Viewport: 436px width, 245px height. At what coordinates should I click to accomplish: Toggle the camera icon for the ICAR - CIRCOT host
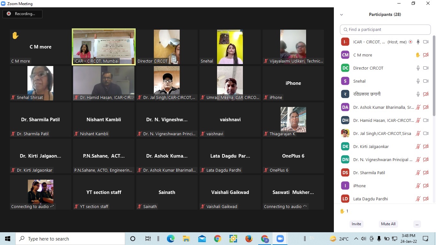coord(425,42)
